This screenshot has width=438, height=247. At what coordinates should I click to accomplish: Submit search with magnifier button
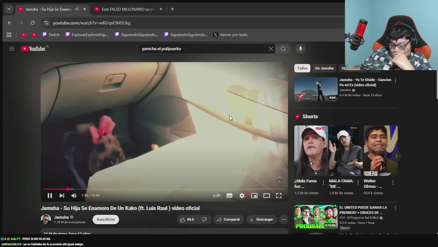pyautogui.click(x=283, y=49)
